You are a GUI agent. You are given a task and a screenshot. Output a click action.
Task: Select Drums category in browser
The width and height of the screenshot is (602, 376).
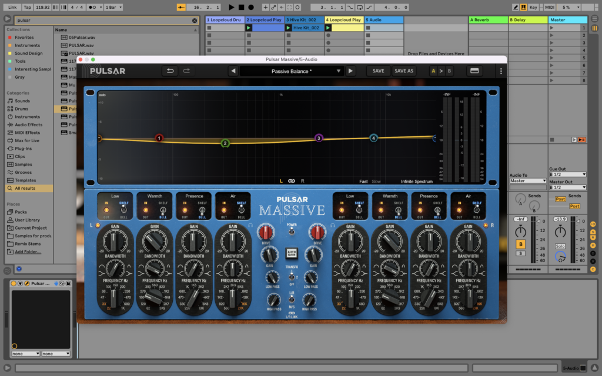click(x=22, y=109)
